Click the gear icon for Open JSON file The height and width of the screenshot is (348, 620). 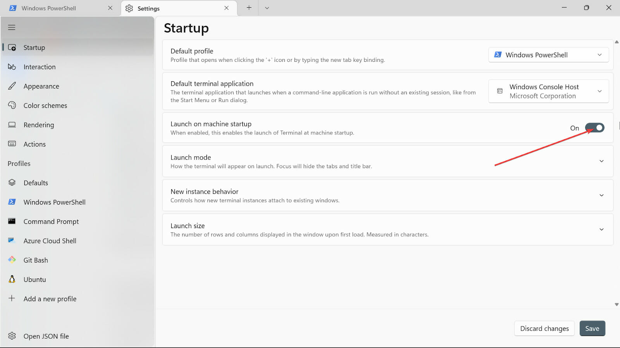12,336
